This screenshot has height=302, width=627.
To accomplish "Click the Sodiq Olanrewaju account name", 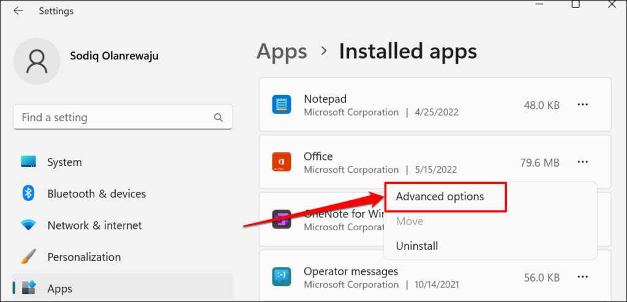I will tap(114, 55).
